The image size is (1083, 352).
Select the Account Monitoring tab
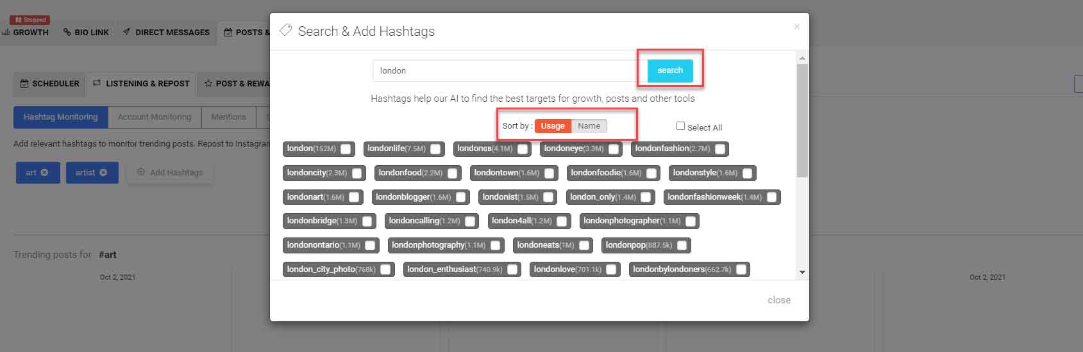pos(155,117)
